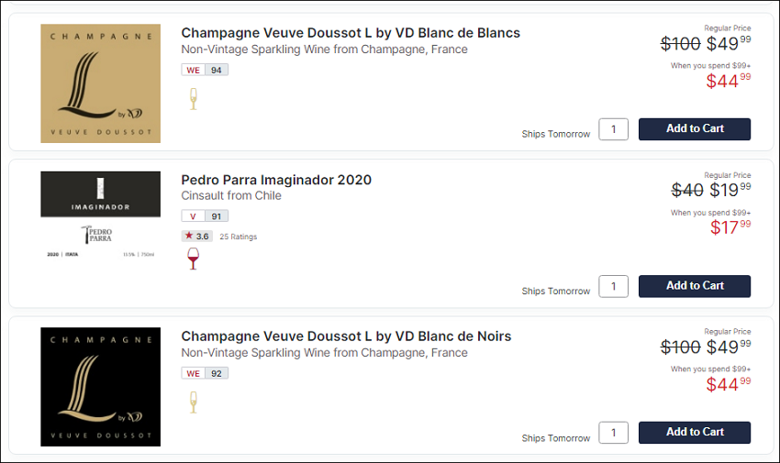Click the V 91 rating badge
The height and width of the screenshot is (463, 780).
coord(205,216)
